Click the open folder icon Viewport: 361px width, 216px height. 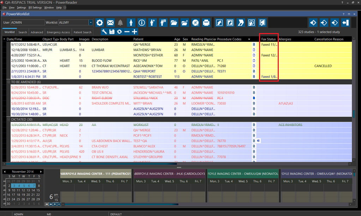tap(174, 23)
